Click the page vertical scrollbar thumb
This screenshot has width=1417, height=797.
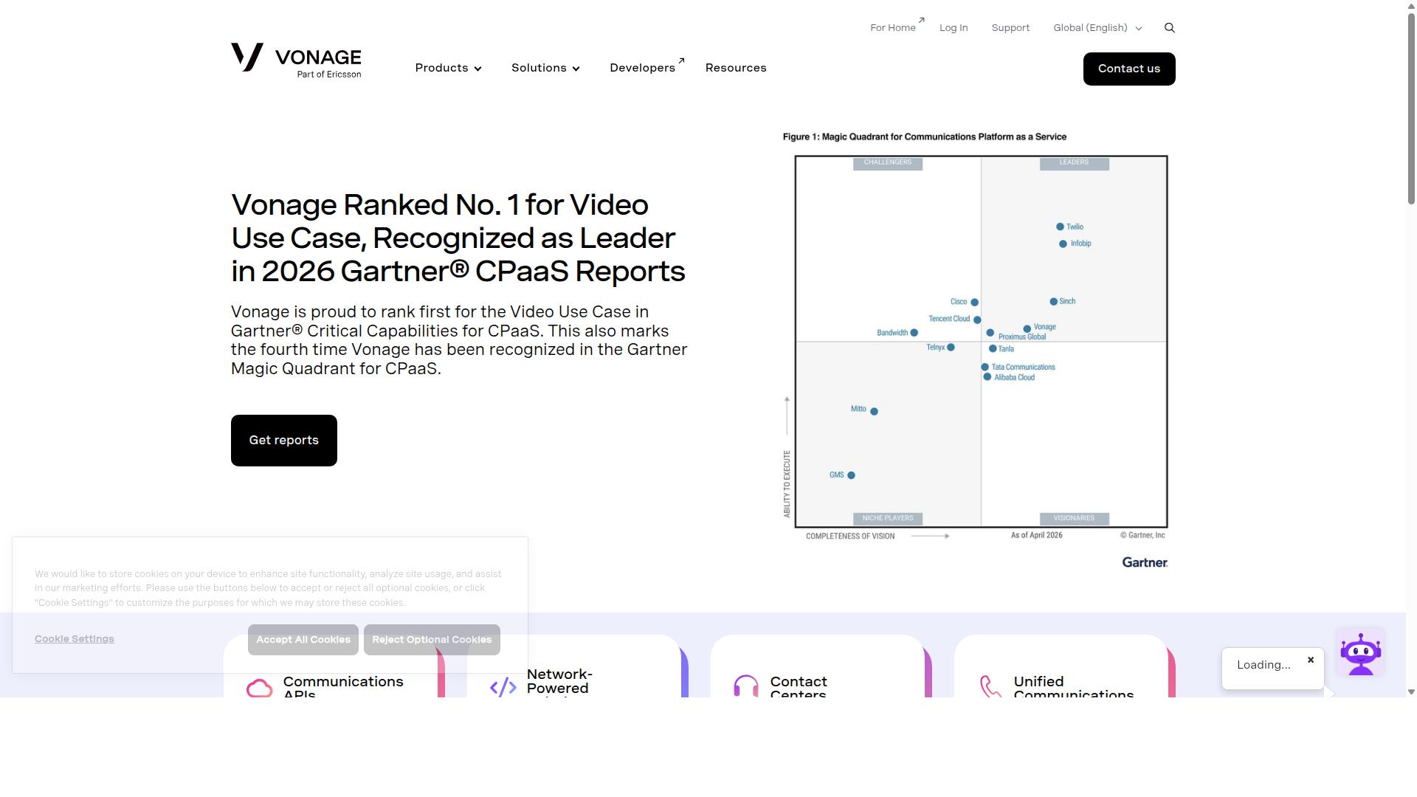click(x=1411, y=108)
